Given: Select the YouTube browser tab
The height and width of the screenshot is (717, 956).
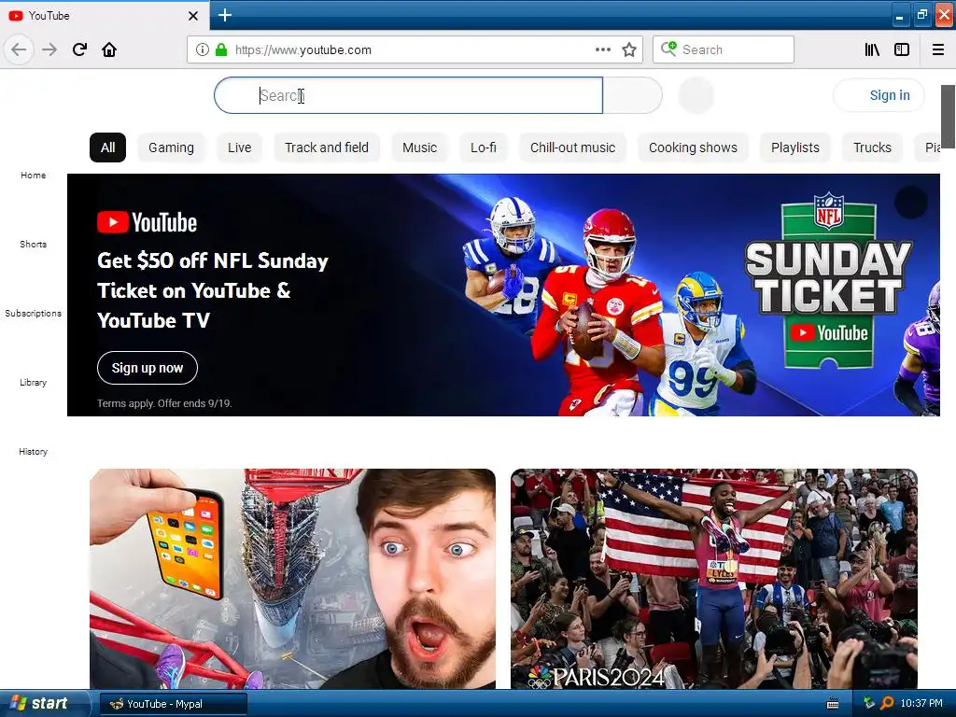Looking at the screenshot, I should 105,15.
